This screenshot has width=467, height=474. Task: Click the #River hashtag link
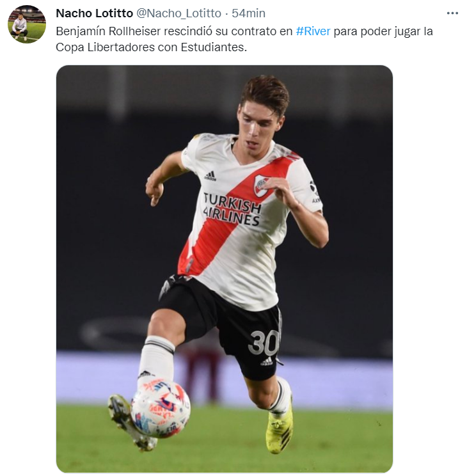pyautogui.click(x=313, y=31)
